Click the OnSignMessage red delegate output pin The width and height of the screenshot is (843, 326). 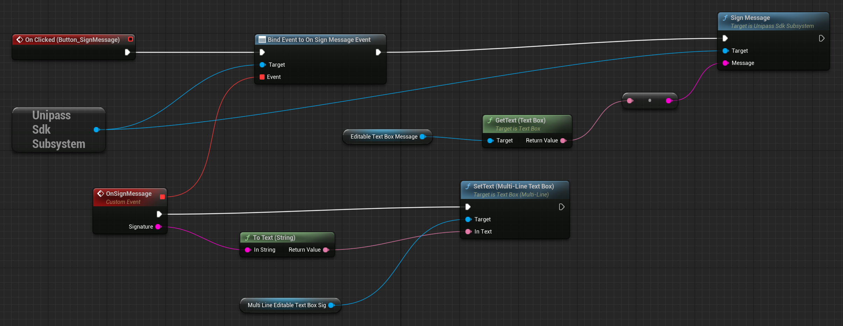tap(162, 197)
